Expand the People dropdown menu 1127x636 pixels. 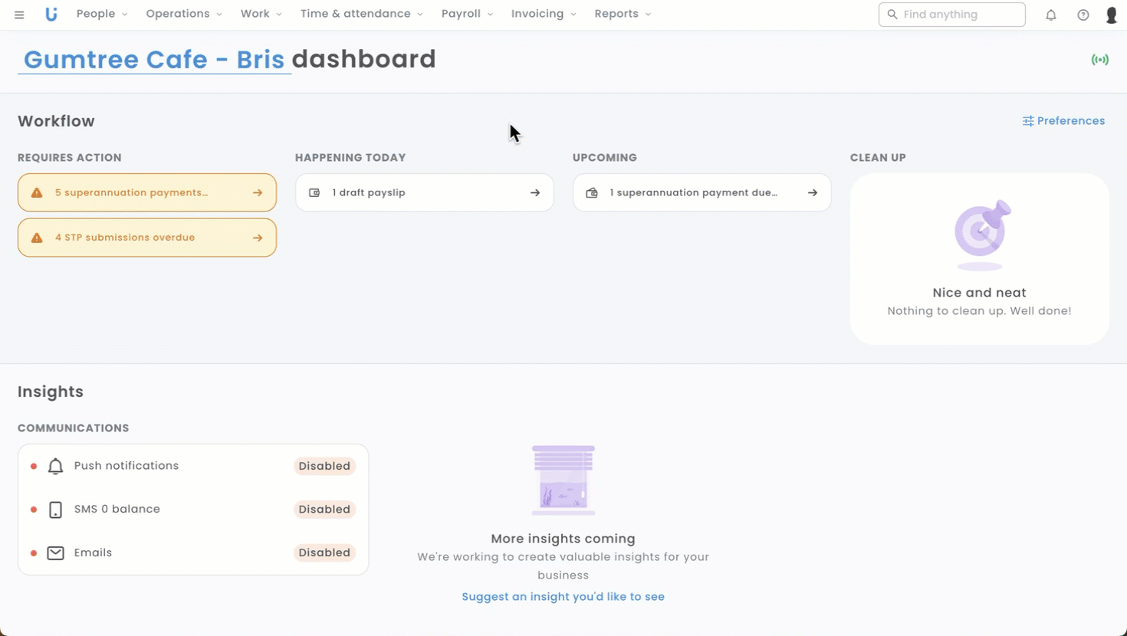[x=101, y=14]
